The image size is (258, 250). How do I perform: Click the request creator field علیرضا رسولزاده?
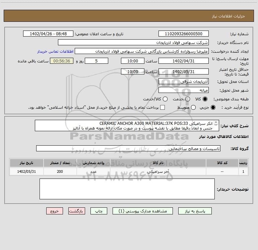pyautogui.click(x=142, y=51)
